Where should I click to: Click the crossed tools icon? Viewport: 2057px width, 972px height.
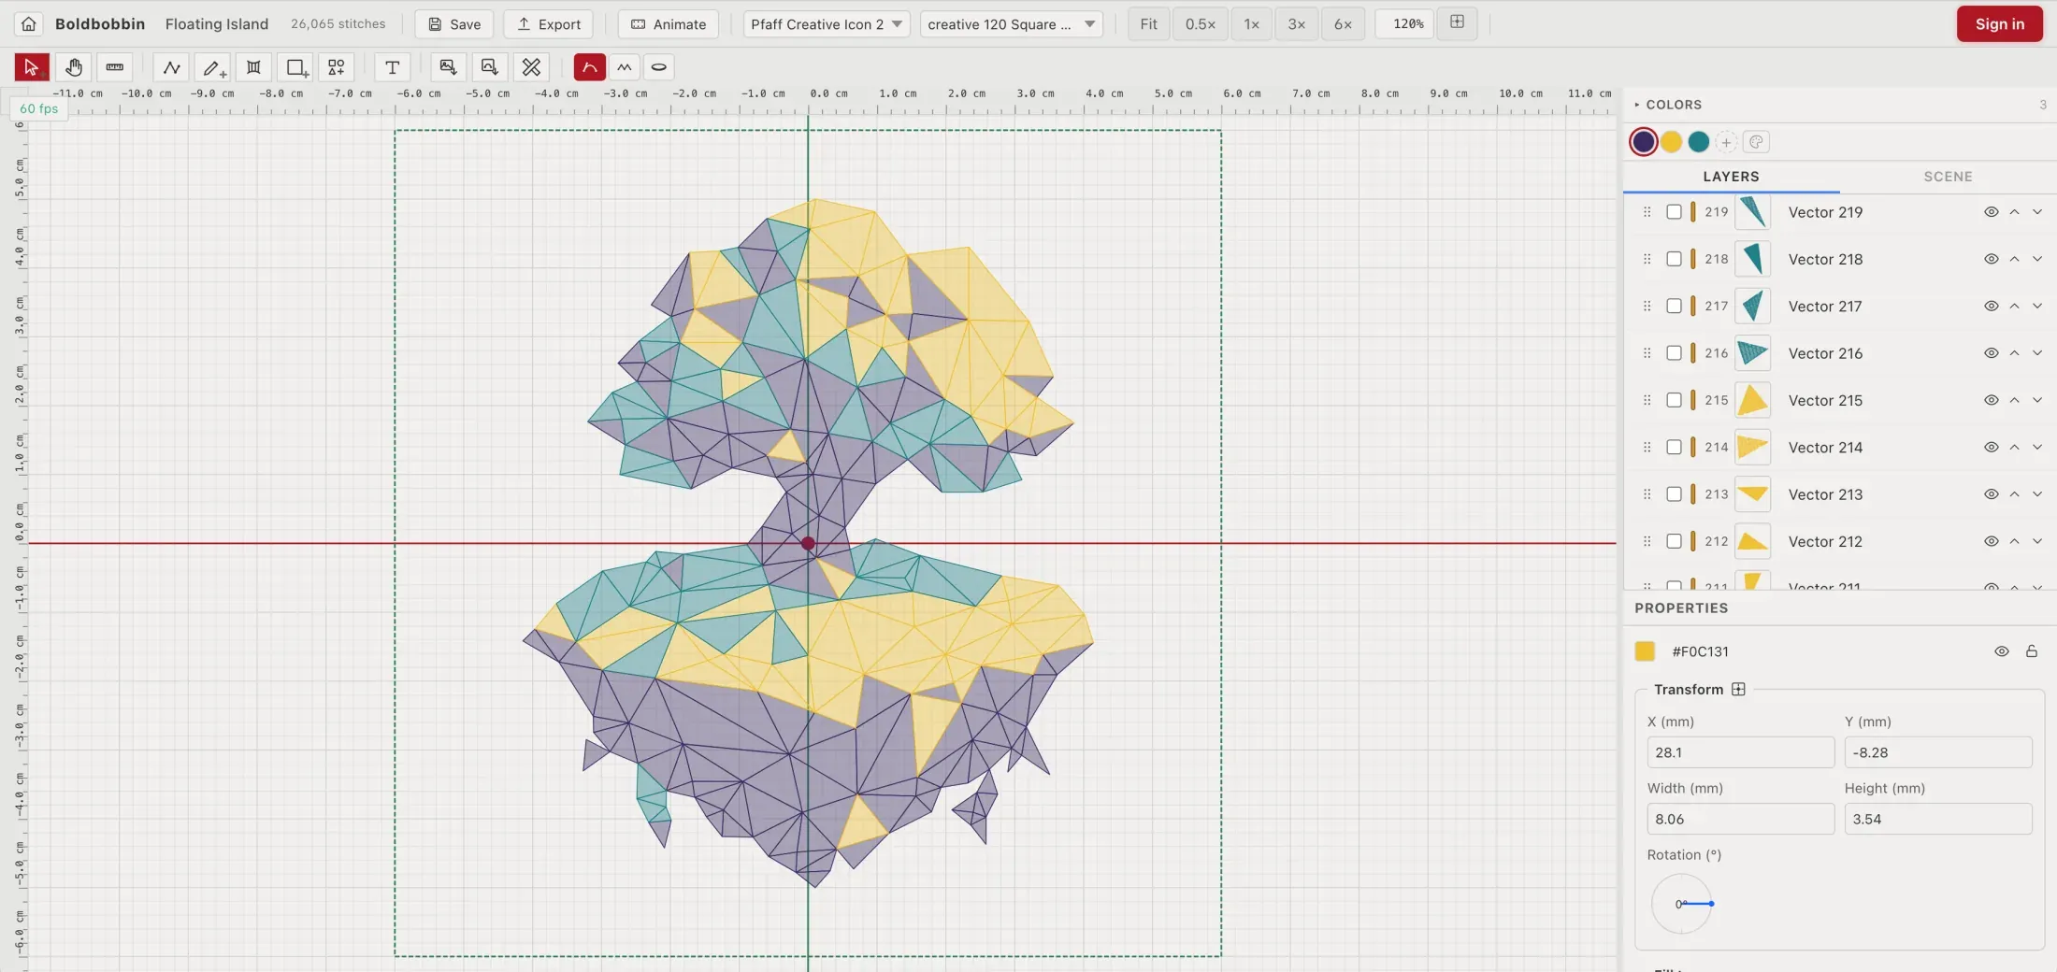point(531,67)
